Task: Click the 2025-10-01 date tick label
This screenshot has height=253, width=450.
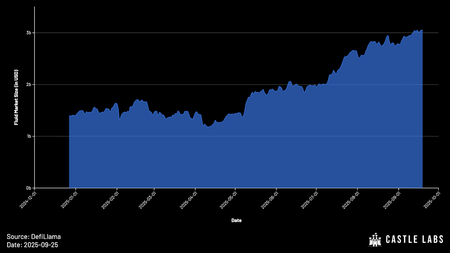Action: 432,200
